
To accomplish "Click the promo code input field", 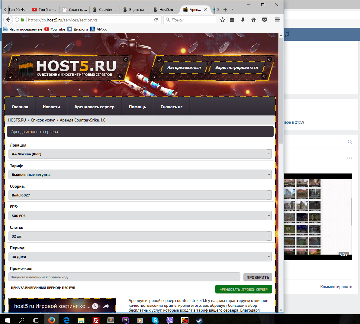I will (124, 277).
